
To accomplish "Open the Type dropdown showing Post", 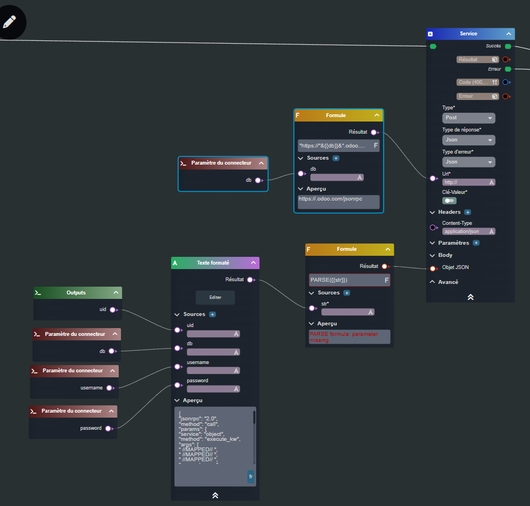I will point(468,118).
